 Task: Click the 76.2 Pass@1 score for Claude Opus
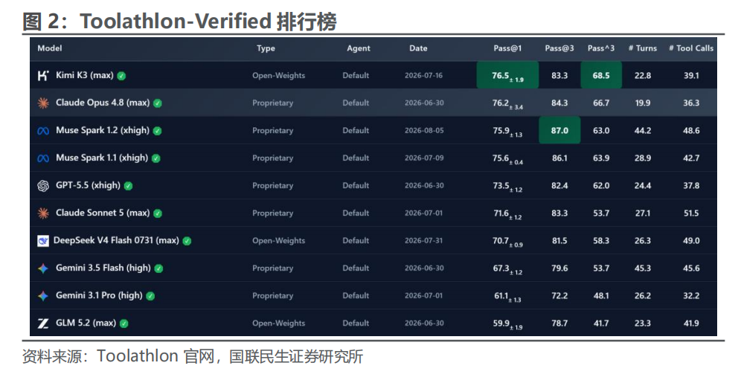(507, 103)
